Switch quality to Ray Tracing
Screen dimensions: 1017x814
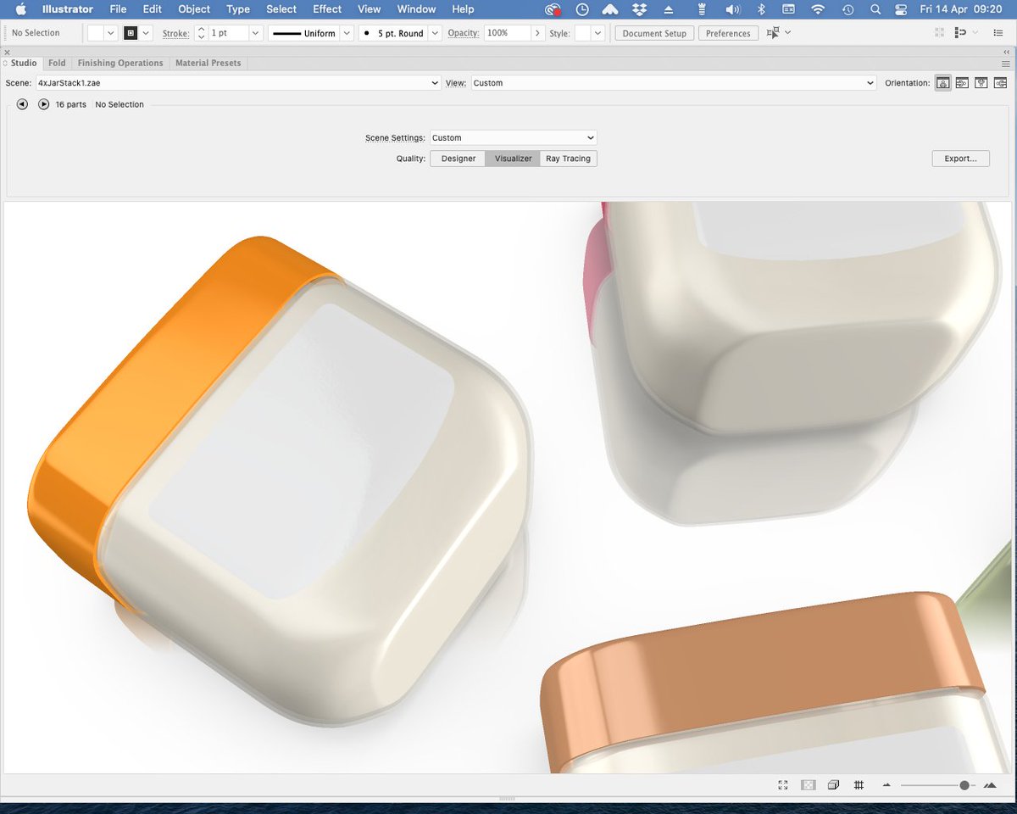[567, 159]
